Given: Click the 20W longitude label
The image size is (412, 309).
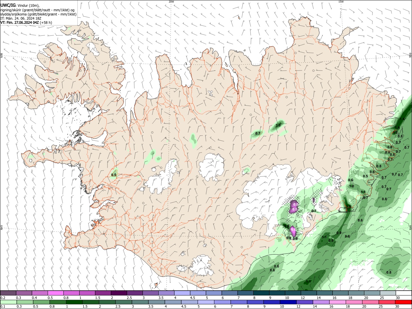Looking at the screenshot, I should (x=171, y=2).
